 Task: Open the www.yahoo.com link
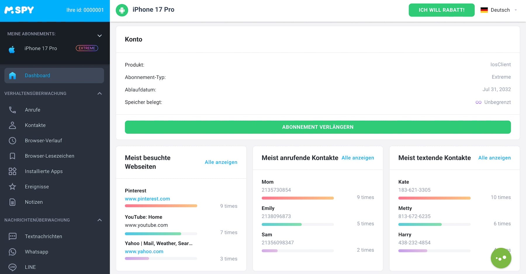click(144, 252)
